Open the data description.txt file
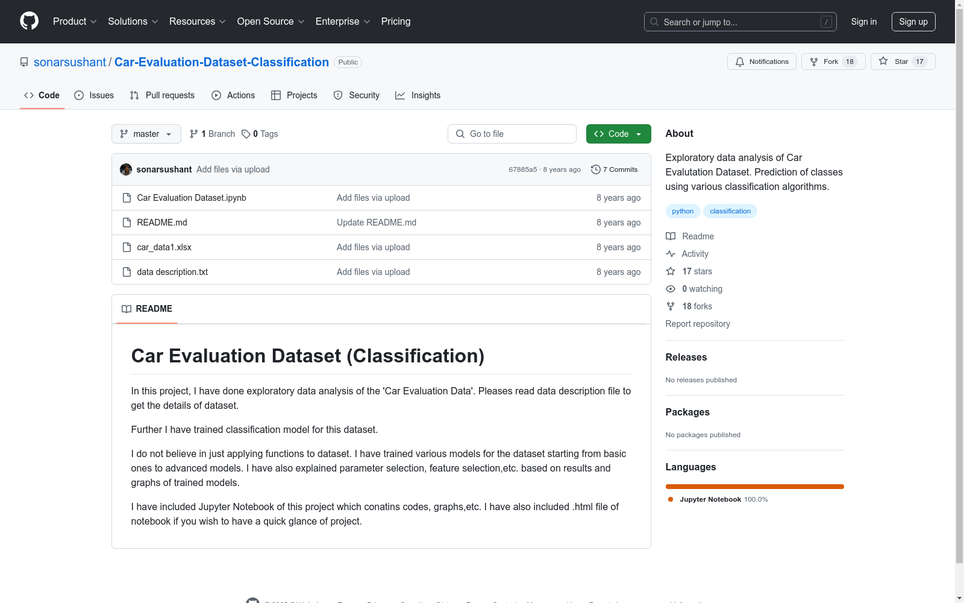This screenshot has height=603, width=964. (x=172, y=272)
